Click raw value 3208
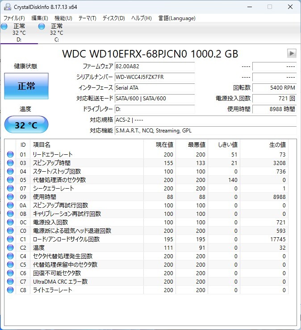This screenshot has height=330, width=301. coord(279,163)
